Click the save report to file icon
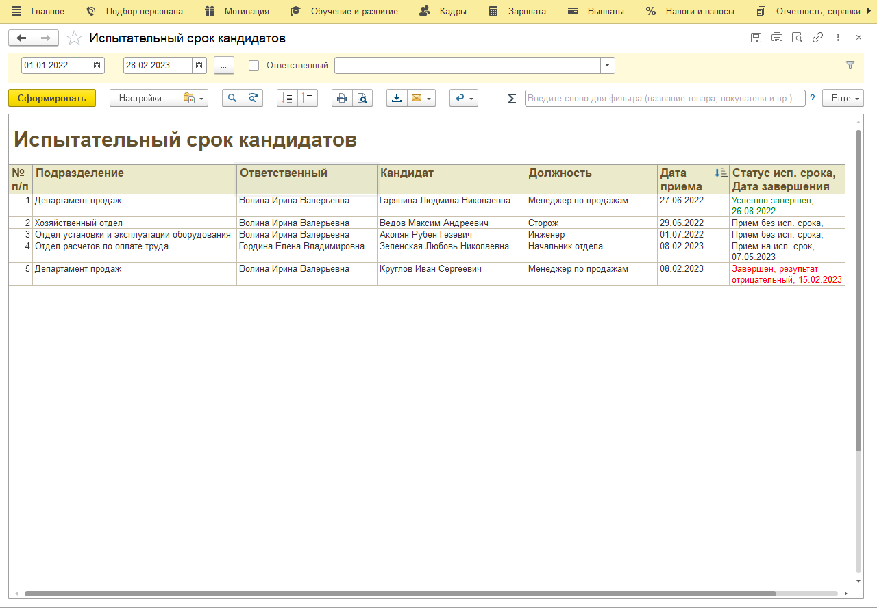Image resolution: width=877 pixels, height=608 pixels. coord(397,99)
